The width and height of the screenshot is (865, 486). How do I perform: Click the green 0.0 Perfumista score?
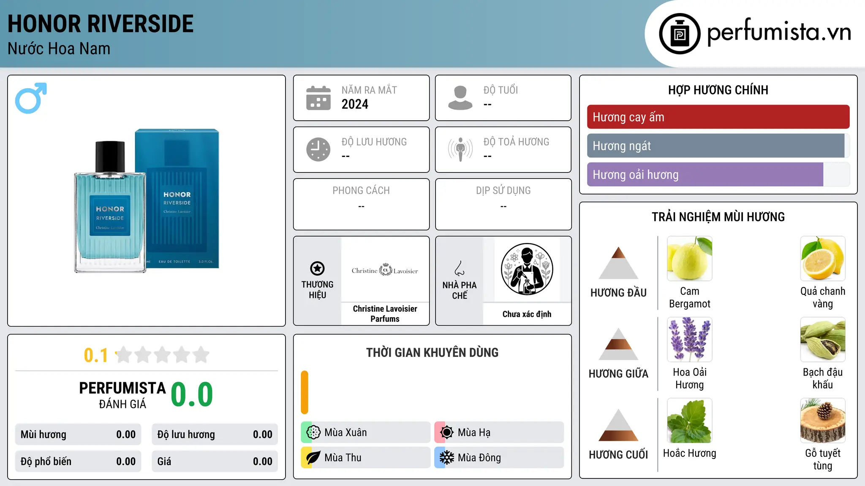click(192, 394)
